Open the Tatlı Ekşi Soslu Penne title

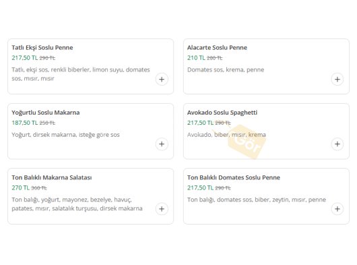pyautogui.click(x=42, y=48)
